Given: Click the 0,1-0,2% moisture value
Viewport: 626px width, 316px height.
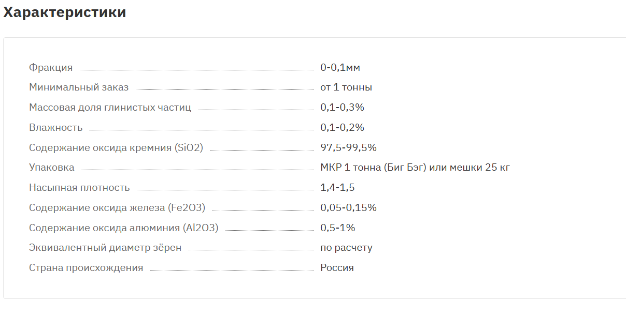Looking at the screenshot, I should pos(343,128).
